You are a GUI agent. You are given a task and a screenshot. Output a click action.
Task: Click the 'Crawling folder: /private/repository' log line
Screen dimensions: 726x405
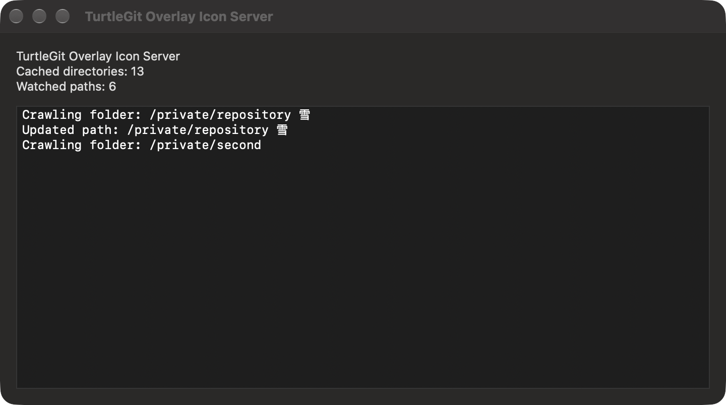pyautogui.click(x=166, y=115)
